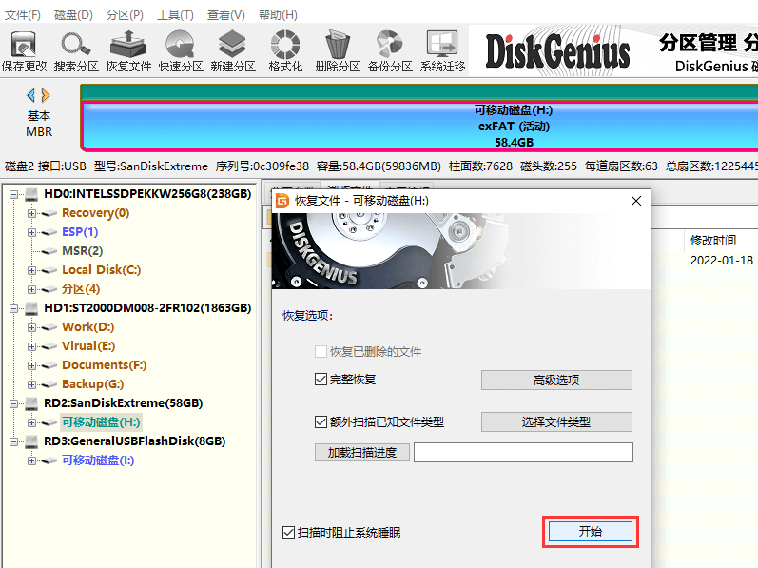Click the System Migration (系统迁移) icon
This screenshot has height=568, width=758.
pyautogui.click(x=442, y=50)
